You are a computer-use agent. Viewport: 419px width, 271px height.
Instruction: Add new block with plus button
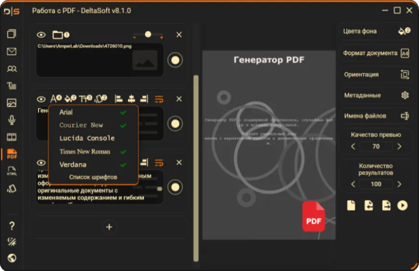click(x=109, y=227)
